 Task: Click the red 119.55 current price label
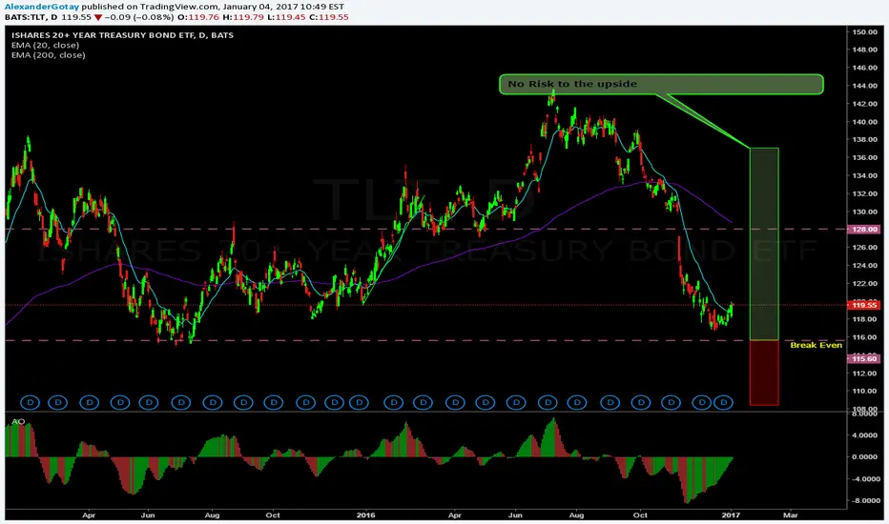863,305
